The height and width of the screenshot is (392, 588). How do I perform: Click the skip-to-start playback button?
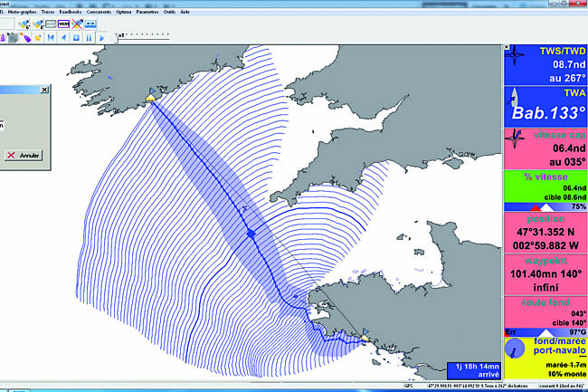tap(51, 38)
